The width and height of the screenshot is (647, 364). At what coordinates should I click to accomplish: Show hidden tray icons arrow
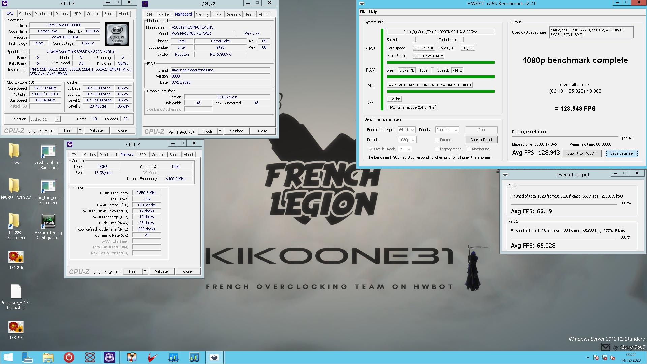pos(588,358)
